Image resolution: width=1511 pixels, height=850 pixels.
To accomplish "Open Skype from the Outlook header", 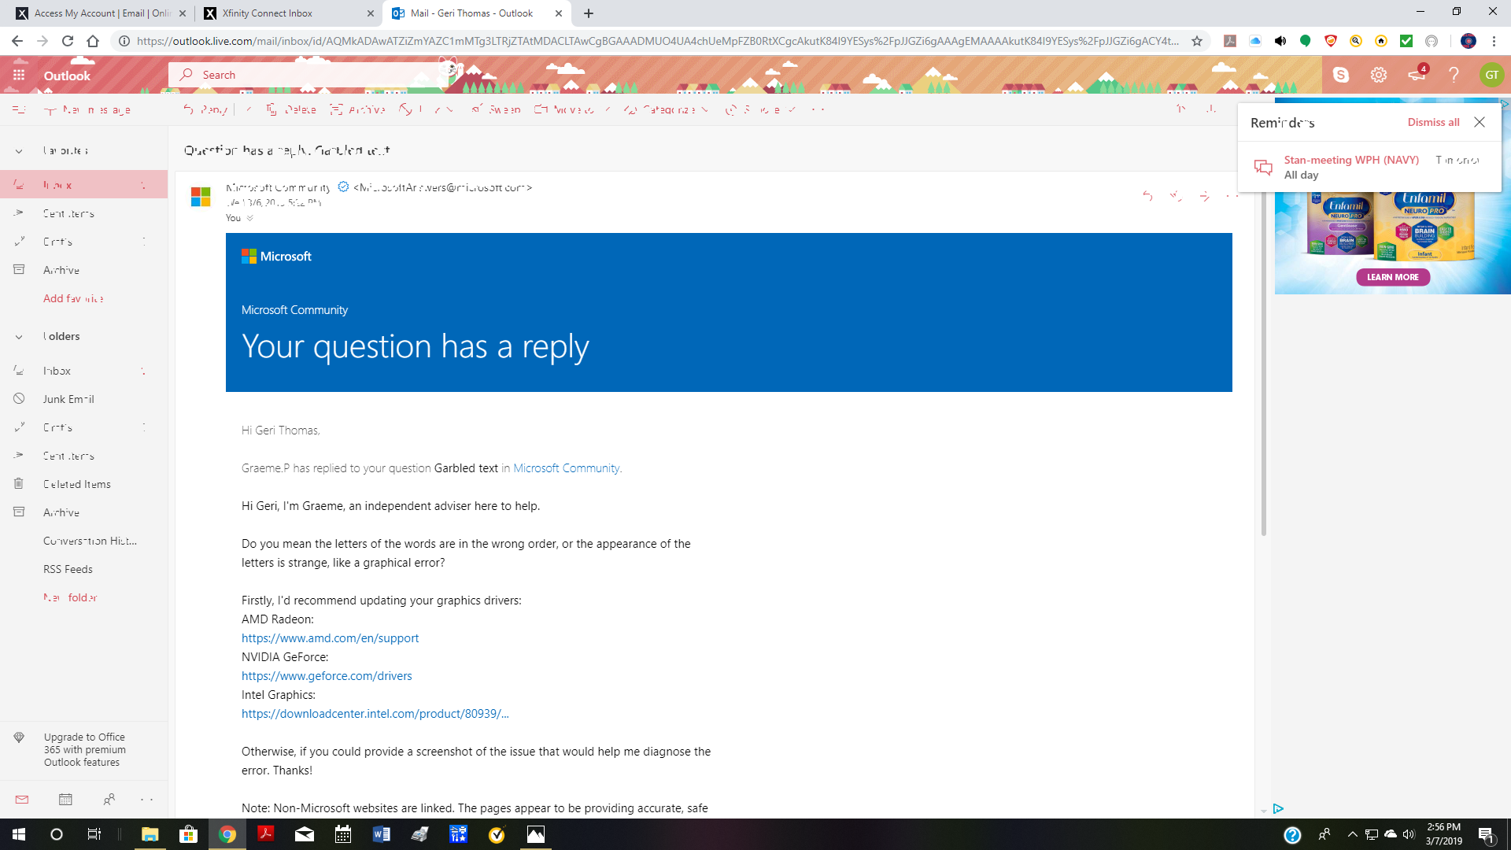I will 1341,75.
